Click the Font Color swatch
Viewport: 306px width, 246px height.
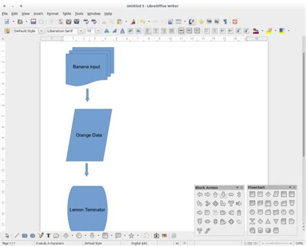click(256, 31)
